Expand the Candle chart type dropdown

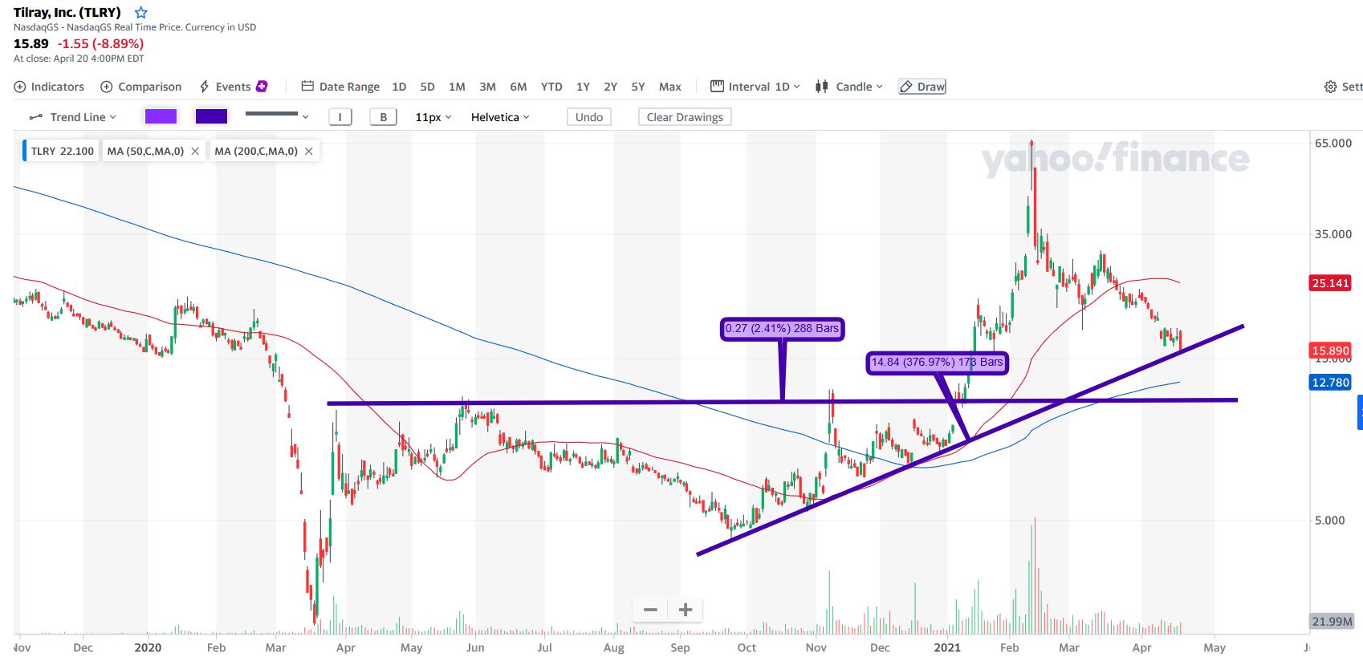(x=849, y=87)
